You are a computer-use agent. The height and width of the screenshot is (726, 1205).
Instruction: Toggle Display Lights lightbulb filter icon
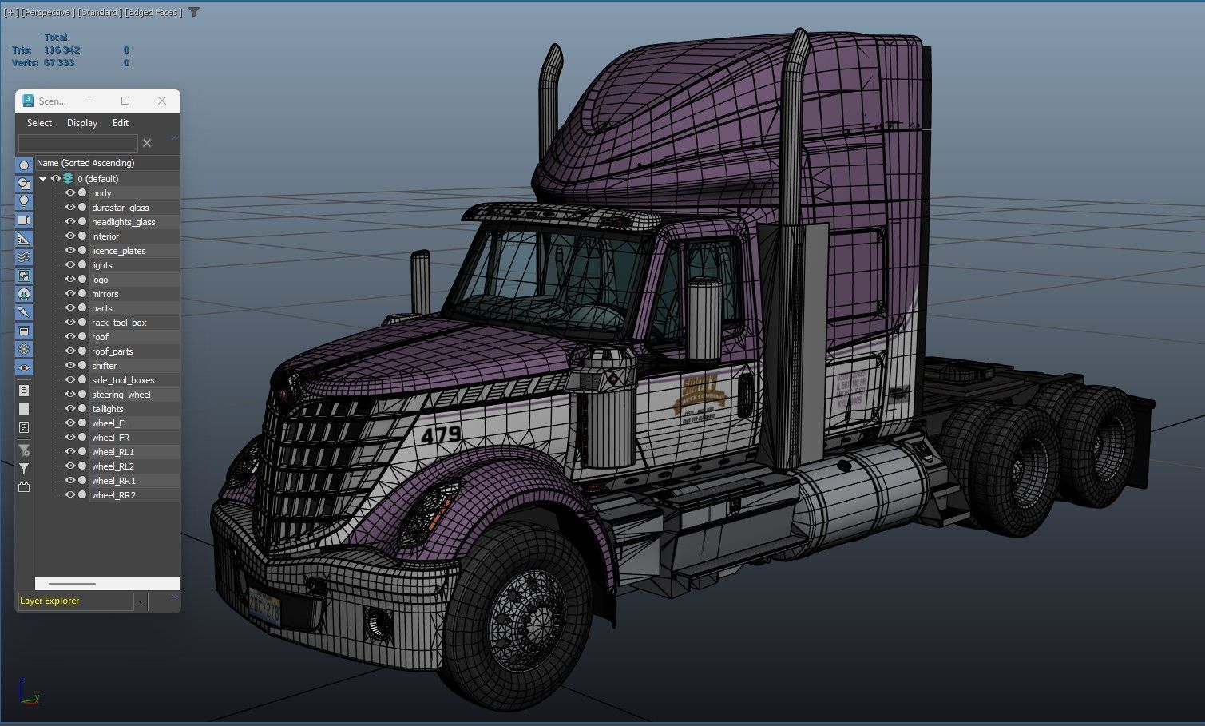coord(24,202)
